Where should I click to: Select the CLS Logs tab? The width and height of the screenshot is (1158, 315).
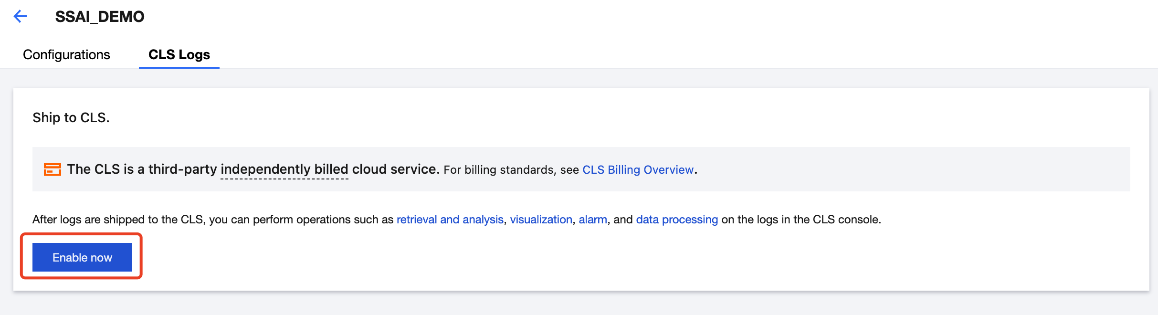tap(179, 55)
